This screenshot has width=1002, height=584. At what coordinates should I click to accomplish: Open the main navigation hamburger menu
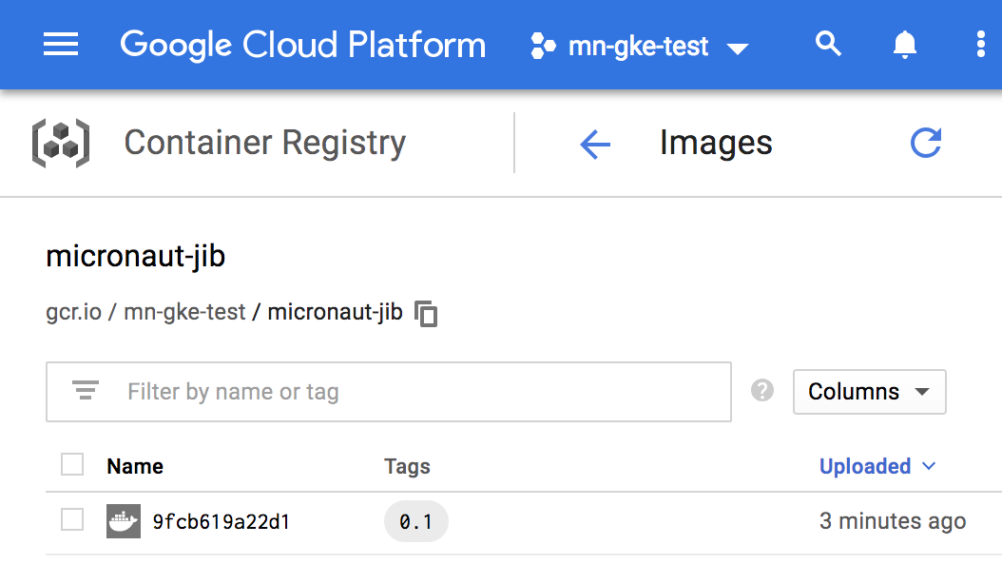point(61,45)
